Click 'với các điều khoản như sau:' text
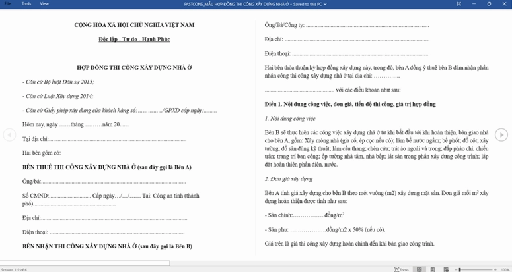The image size is (512, 272). pos(368,90)
